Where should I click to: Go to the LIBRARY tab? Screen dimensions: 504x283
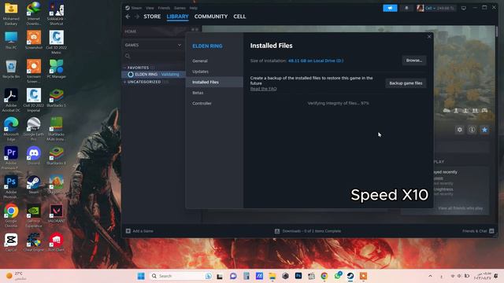[177, 17]
